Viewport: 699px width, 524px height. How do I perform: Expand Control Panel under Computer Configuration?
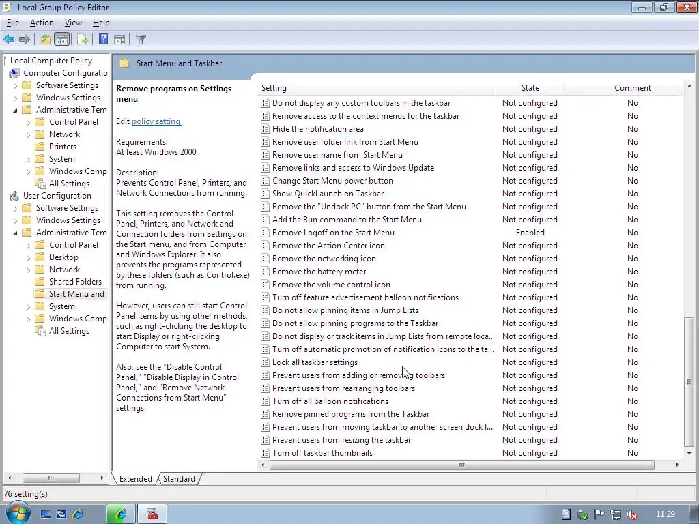coord(28,122)
